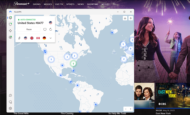The width and height of the screenshot is (190, 115).
Task: Click the Scandinavia cluster marker 2
Action: click(132, 40)
